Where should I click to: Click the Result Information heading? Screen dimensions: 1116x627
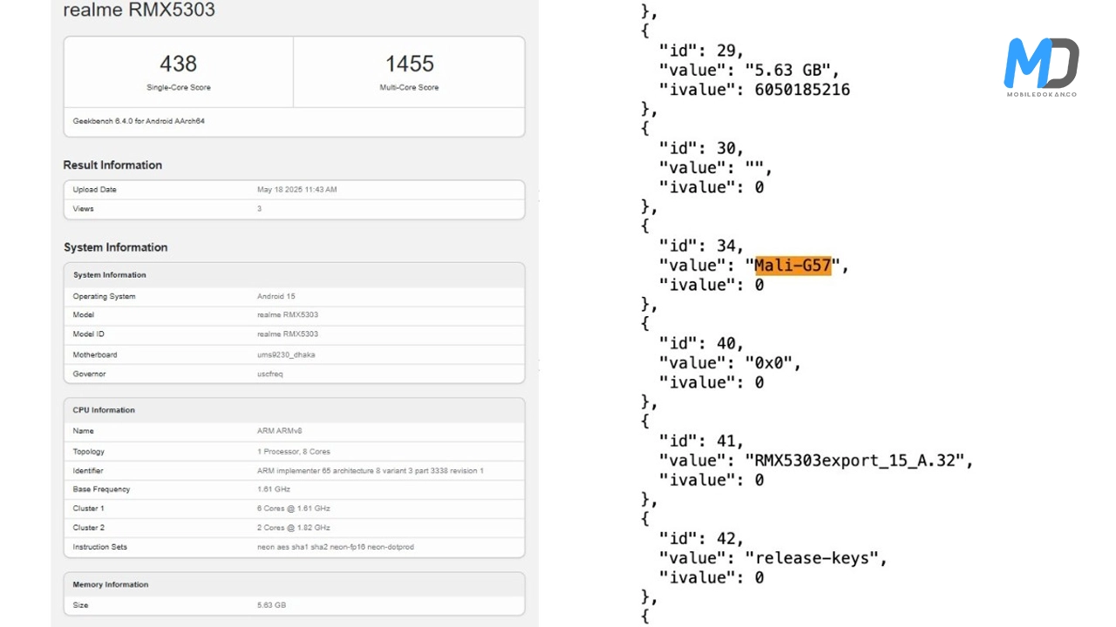pyautogui.click(x=112, y=165)
